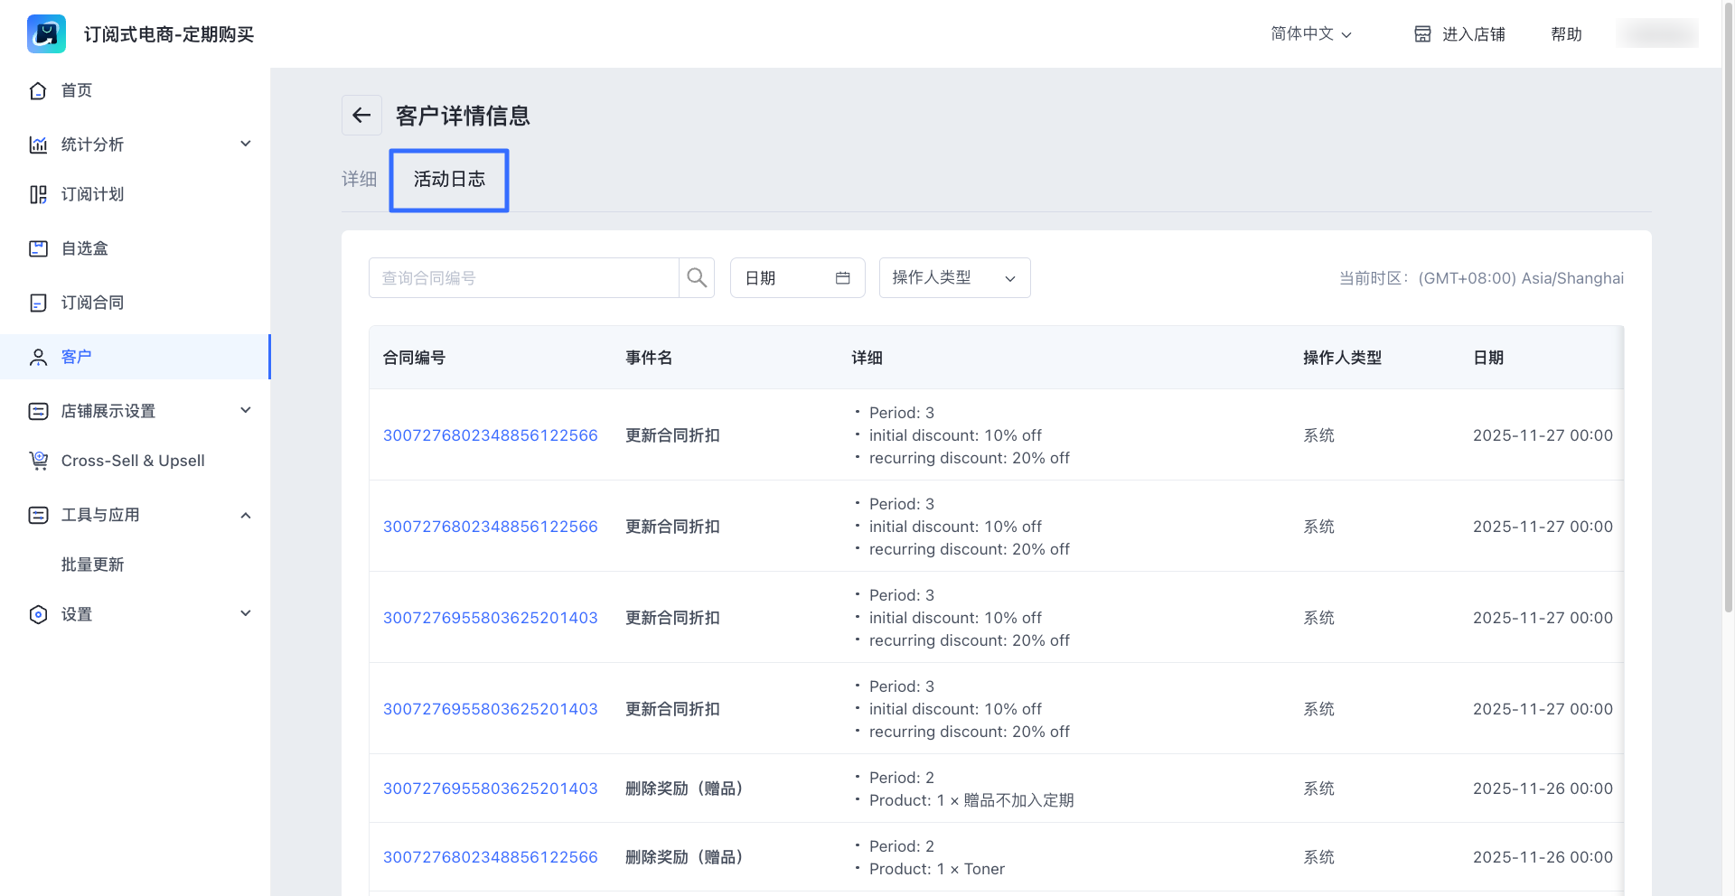Click the 帮助 help link
Viewport: 1735px width, 896px height.
[x=1566, y=34]
